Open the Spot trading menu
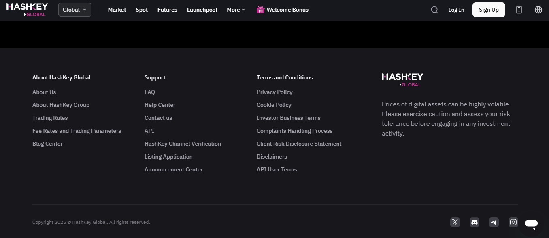Image resolution: width=549 pixels, height=238 pixels. click(x=142, y=10)
